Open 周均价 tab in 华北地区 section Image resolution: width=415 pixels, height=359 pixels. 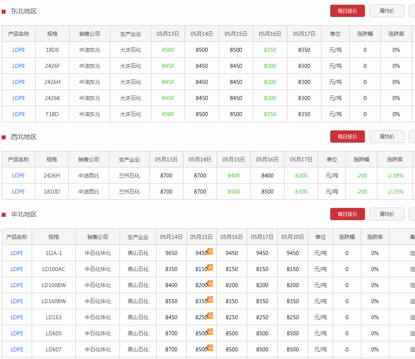[x=387, y=214]
